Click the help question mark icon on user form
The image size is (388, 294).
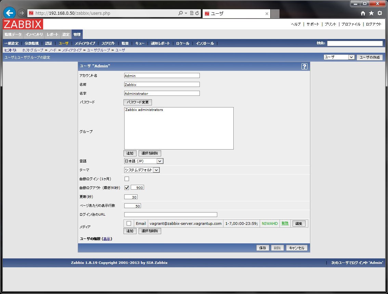tap(305, 66)
